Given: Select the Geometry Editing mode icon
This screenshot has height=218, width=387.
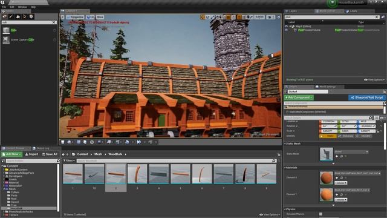Looking at the screenshot, I should 31,16.
